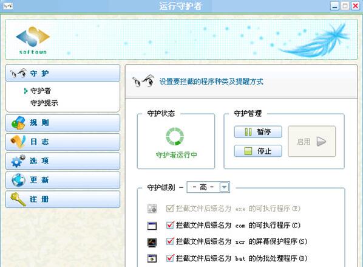Click the 守护状态 group label
This screenshot has height=267, width=363.
[x=161, y=114]
